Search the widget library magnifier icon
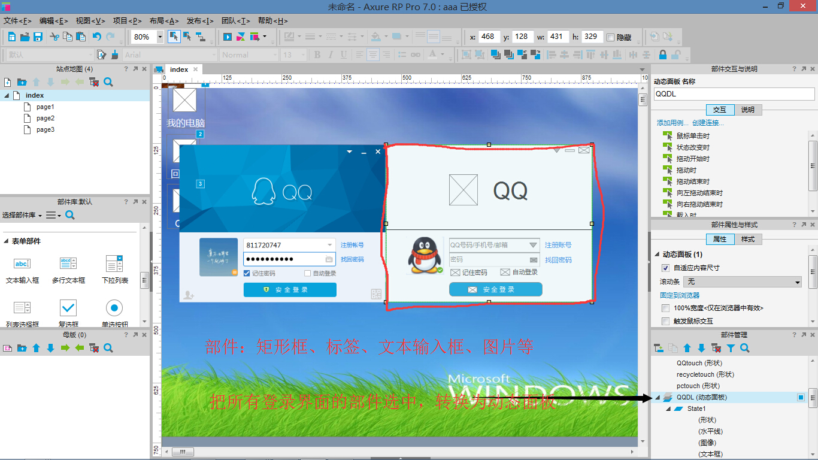This screenshot has height=460, width=818. click(70, 215)
